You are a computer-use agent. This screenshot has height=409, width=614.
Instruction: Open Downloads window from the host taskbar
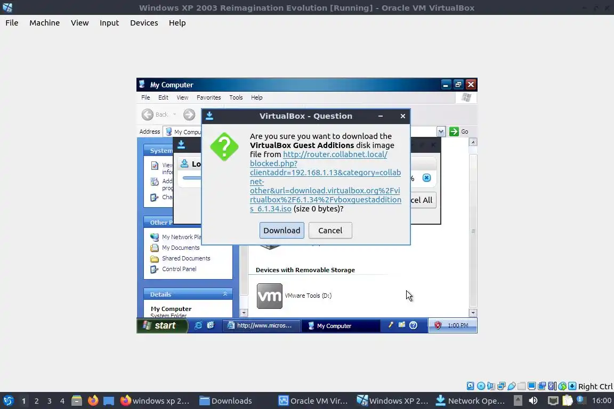pyautogui.click(x=226, y=401)
